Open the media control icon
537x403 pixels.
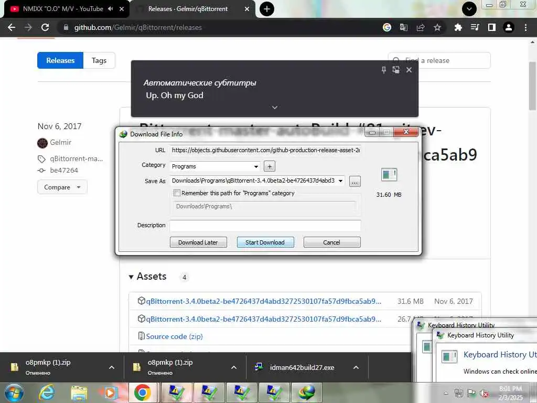coord(475,27)
